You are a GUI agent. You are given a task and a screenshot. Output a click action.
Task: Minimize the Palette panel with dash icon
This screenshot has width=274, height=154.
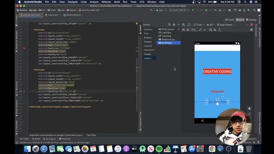[x=178, y=25]
